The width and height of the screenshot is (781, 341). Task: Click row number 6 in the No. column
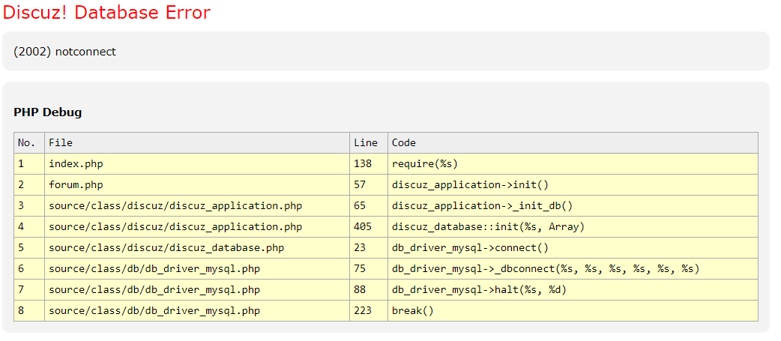coord(29,269)
